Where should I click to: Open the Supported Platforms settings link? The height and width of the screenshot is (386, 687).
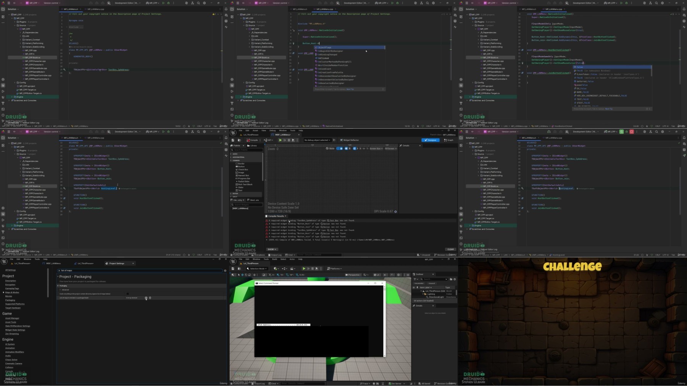click(x=15, y=304)
